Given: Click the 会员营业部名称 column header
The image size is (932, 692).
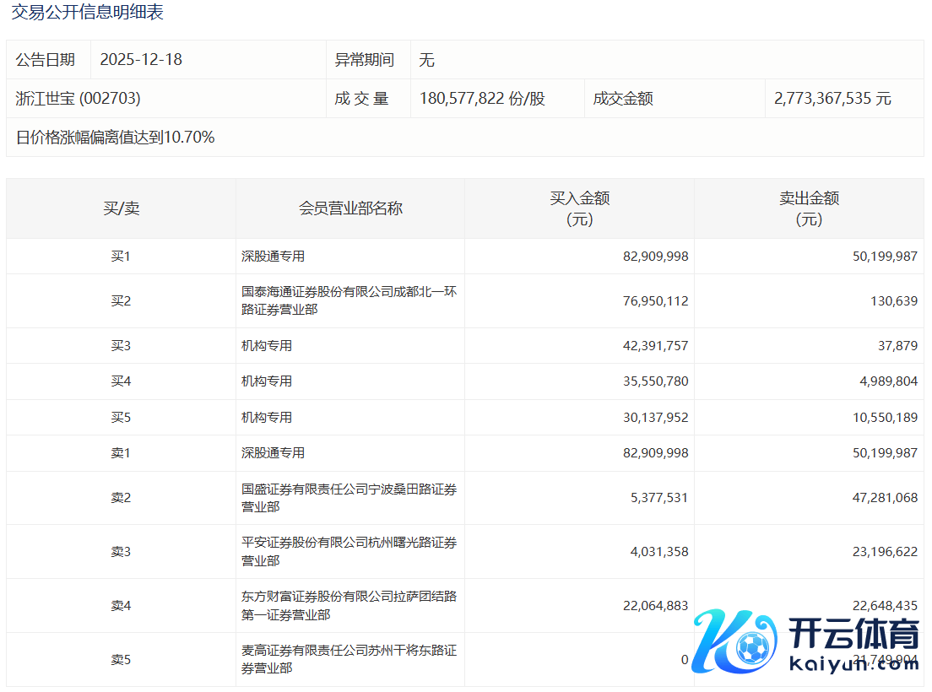Looking at the screenshot, I should point(350,208).
